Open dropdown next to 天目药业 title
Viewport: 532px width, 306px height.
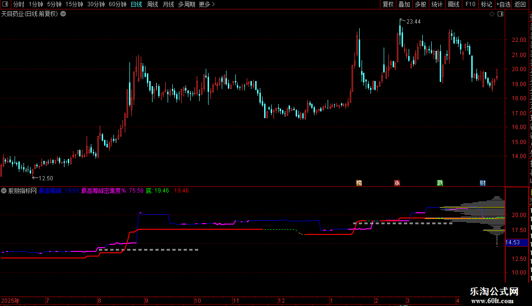63,14
